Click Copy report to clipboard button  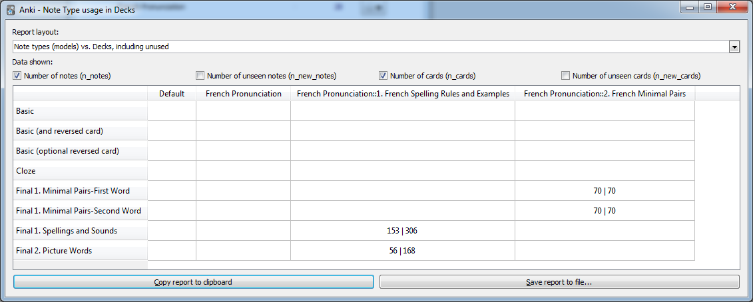click(193, 282)
